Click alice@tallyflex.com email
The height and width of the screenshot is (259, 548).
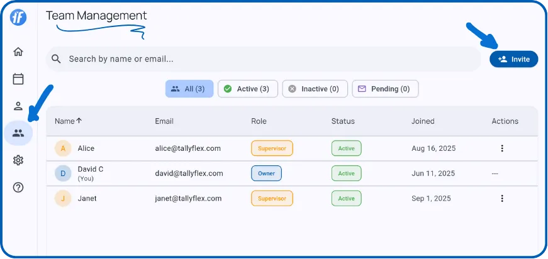coord(187,148)
